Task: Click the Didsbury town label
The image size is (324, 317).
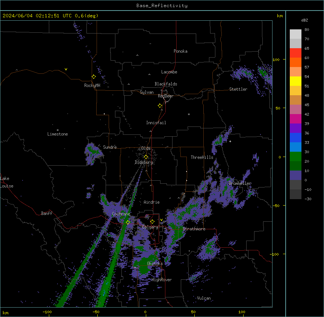Action: pos(144,162)
